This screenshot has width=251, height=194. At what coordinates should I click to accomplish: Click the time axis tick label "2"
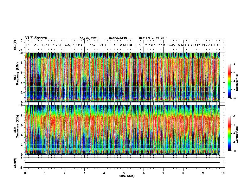(x=65, y=173)
